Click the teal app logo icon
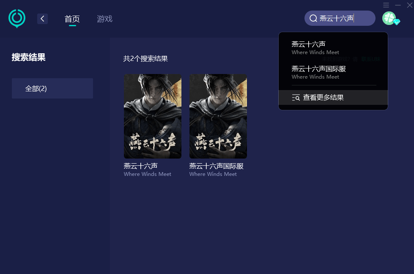 [17, 19]
